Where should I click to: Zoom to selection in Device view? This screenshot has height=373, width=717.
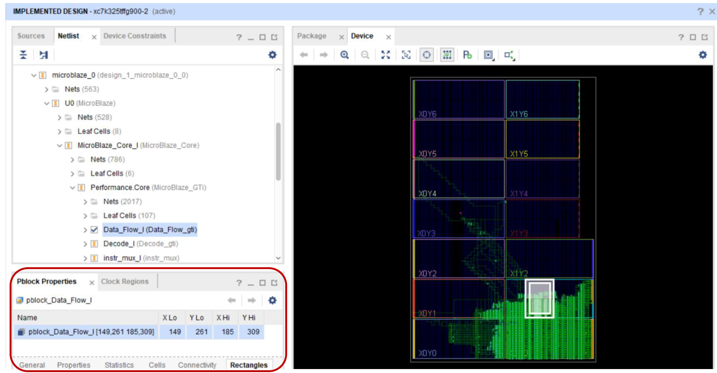[x=406, y=55]
